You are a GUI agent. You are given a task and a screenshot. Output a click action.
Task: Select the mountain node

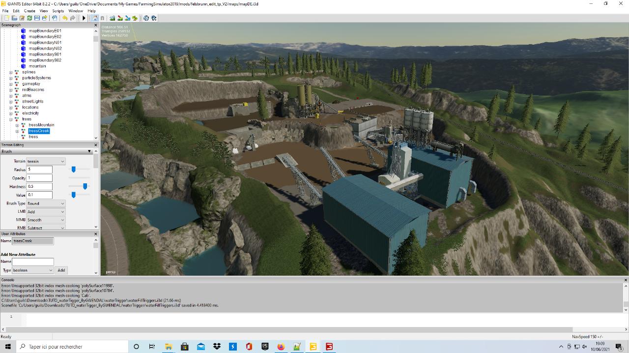click(37, 66)
